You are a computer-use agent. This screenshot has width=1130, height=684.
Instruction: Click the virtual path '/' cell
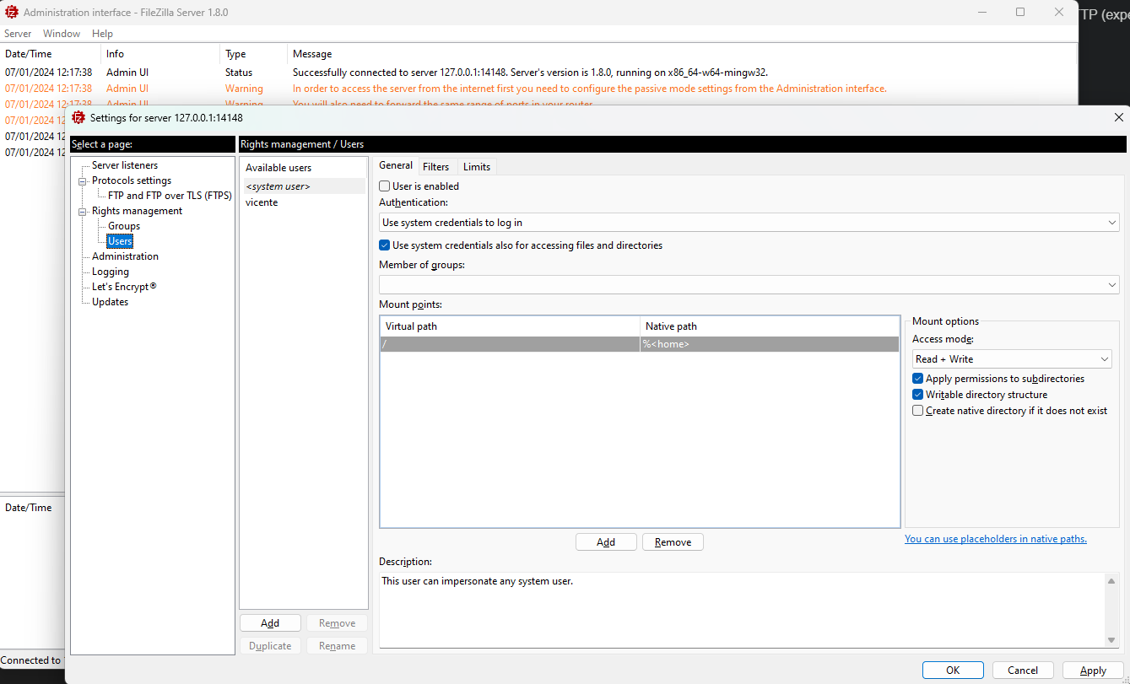click(x=510, y=344)
